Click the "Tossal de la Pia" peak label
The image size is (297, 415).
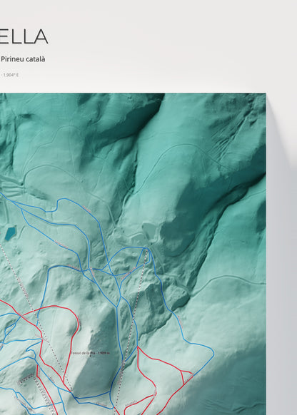pyautogui.click(x=90, y=353)
